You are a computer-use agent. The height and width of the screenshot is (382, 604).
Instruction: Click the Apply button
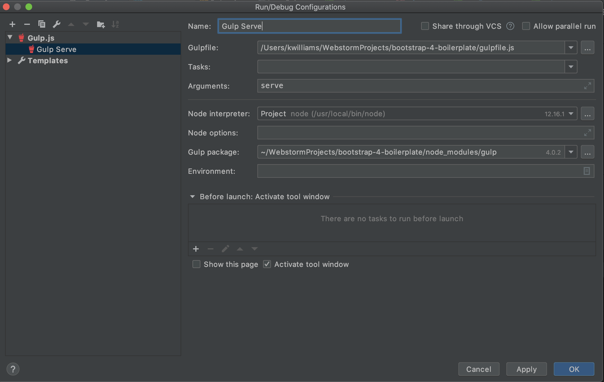tap(526, 369)
